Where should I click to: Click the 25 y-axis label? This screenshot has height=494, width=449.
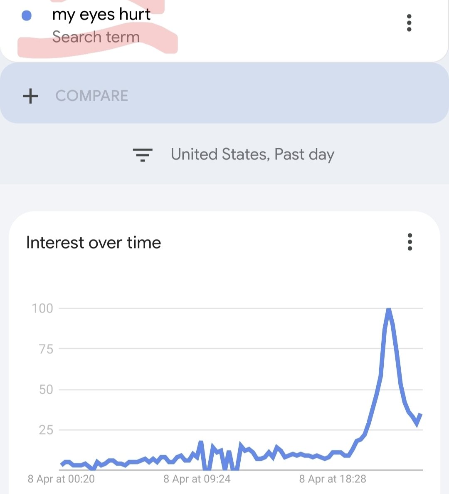(x=46, y=430)
